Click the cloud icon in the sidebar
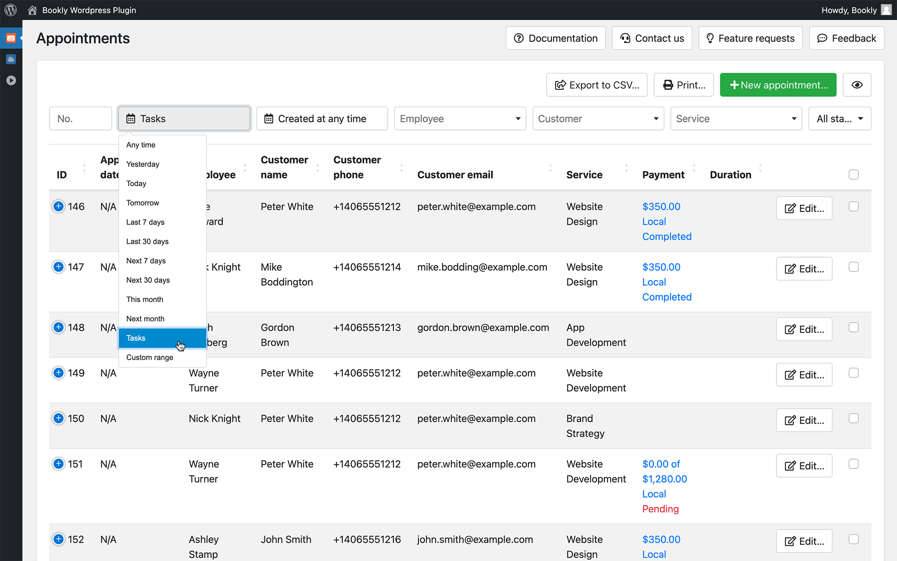The height and width of the screenshot is (561, 897). 11,59
